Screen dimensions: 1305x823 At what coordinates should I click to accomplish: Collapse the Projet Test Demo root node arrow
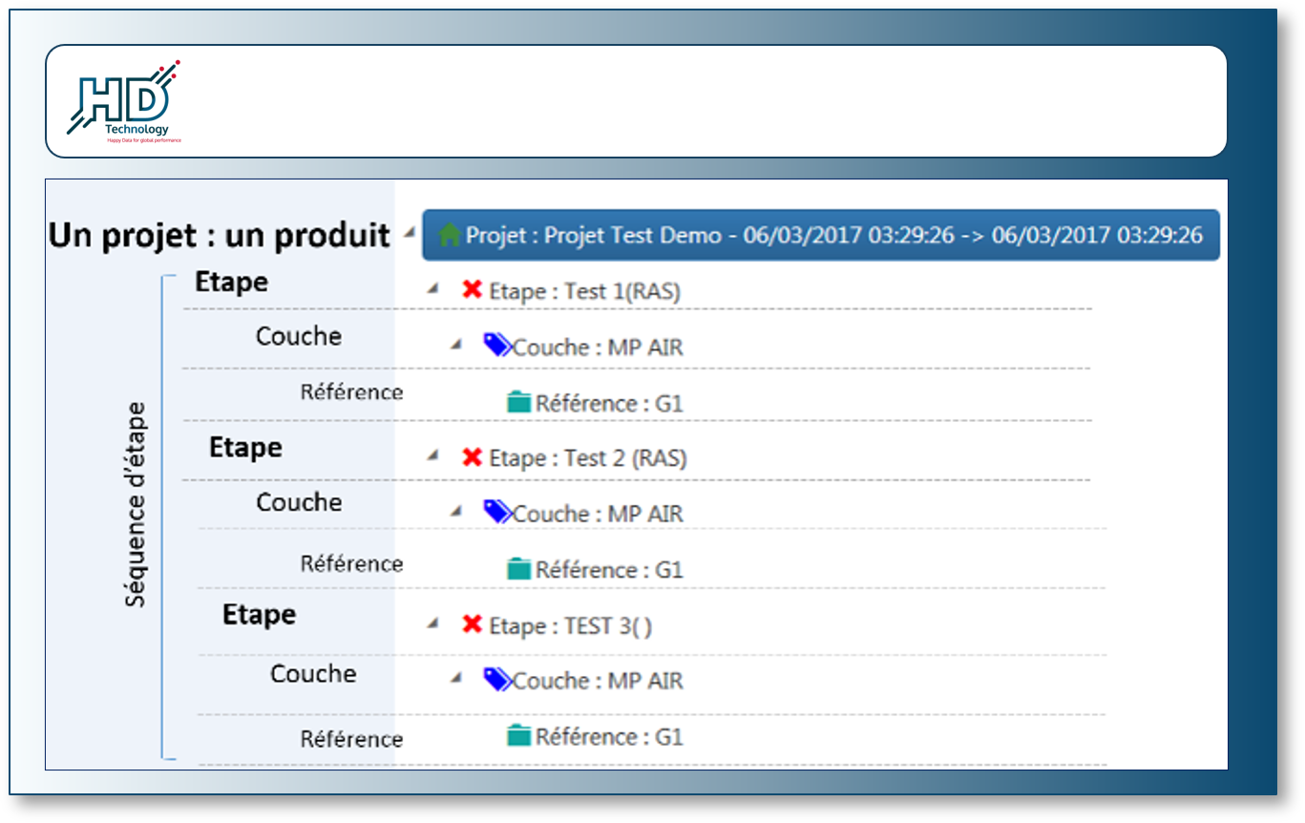410,232
